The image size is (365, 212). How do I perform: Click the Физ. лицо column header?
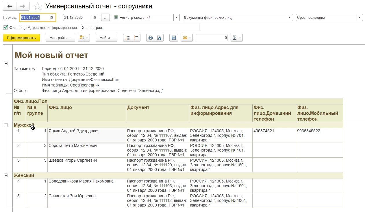87,113
